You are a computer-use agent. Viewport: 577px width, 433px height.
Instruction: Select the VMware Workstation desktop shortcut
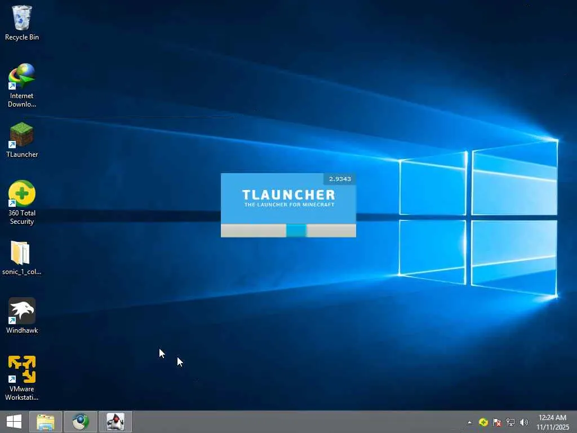(22, 378)
